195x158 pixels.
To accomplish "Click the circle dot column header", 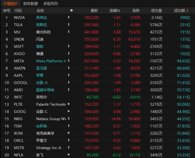I will tap(71, 10).
